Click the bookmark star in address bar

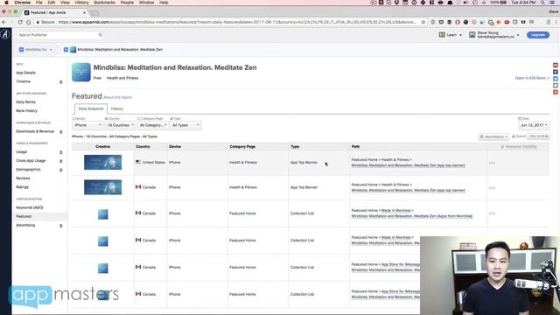coord(423,22)
